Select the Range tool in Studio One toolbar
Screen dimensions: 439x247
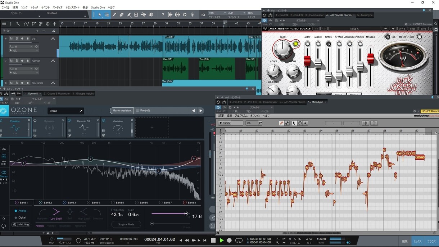(107, 15)
